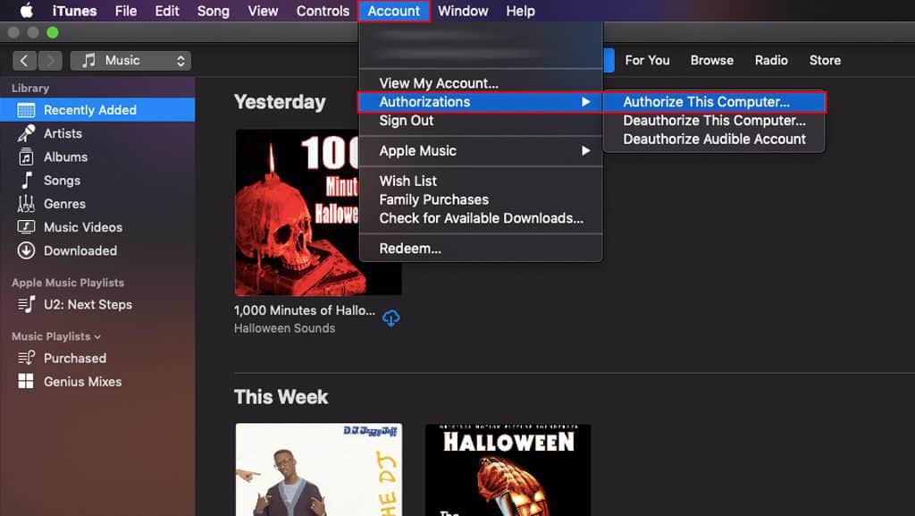This screenshot has width=915, height=516.
Task: Click the U2: Next Steps playlist icon
Action: click(x=26, y=304)
